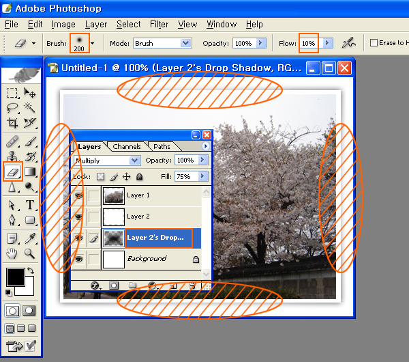The image size is (409, 362).
Task: Select the Background layer row
Action: pos(136,260)
